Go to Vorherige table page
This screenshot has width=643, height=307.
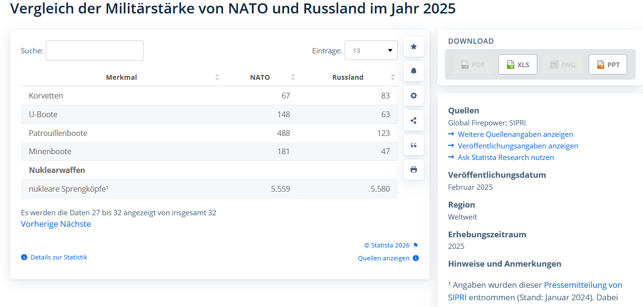point(39,224)
